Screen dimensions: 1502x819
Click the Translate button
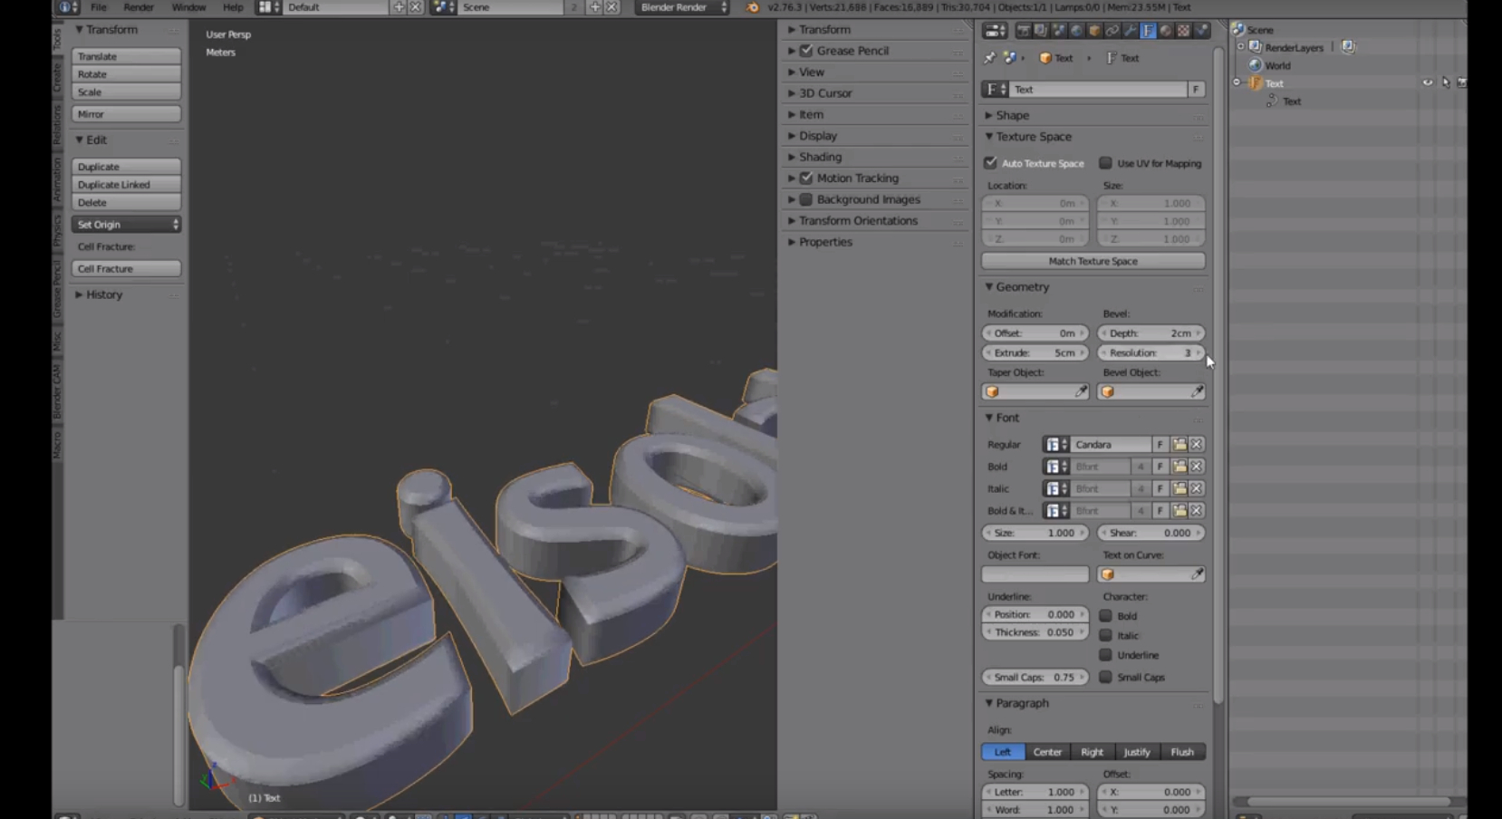tap(127, 56)
